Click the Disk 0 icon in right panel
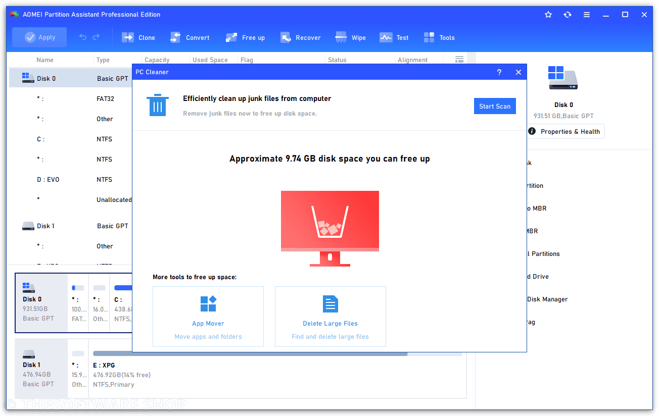Viewport: 659px width, 416px height. [563, 79]
